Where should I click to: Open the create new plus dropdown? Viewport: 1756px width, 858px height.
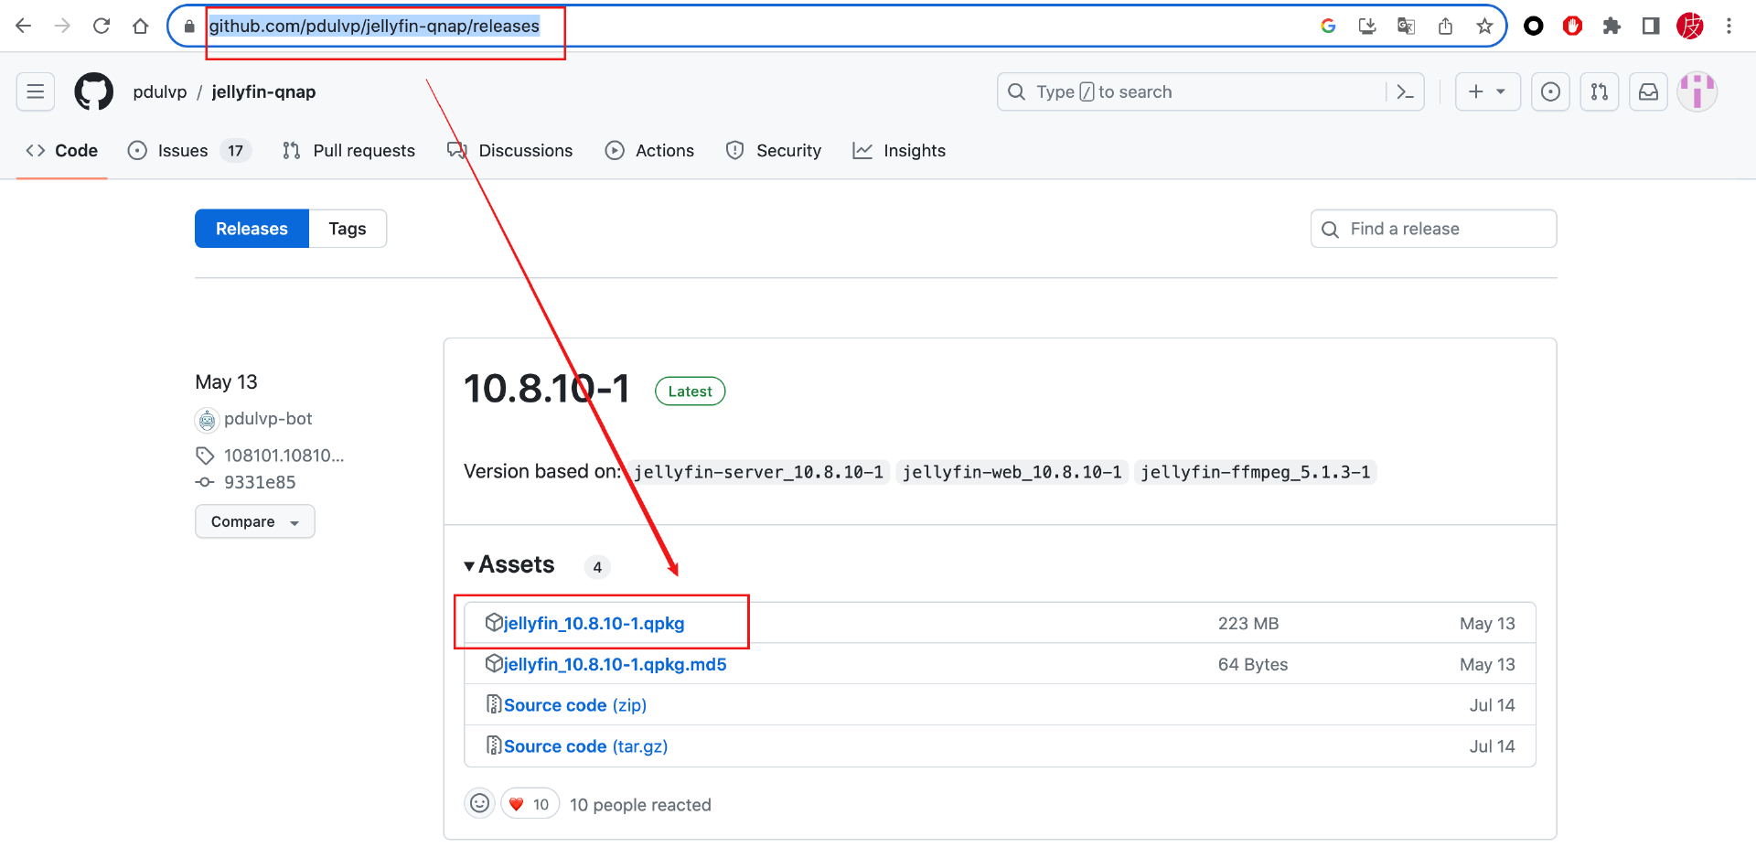pos(1487,91)
